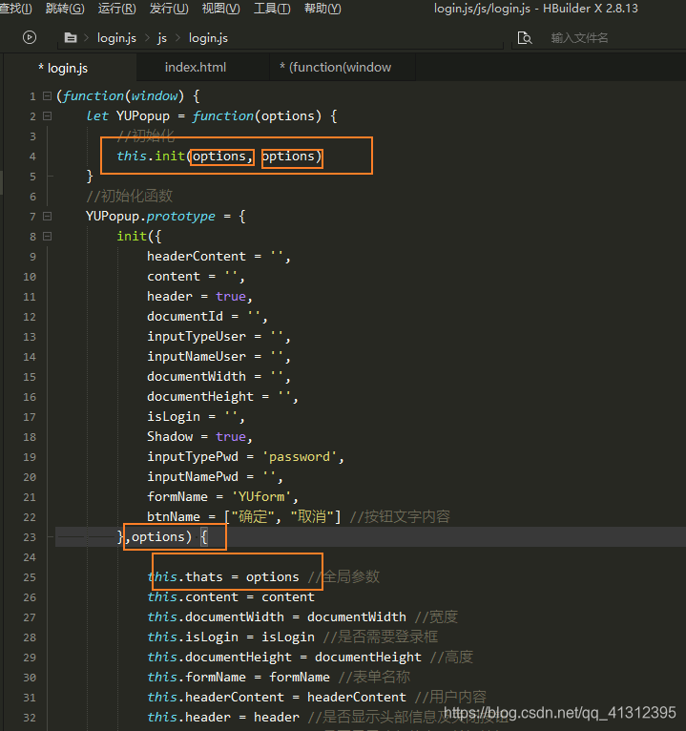
Task: Click final login.js breadcrumb item
Action: [208, 38]
